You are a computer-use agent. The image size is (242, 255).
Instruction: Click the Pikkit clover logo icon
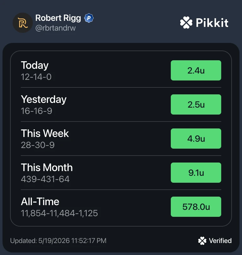[x=186, y=23]
